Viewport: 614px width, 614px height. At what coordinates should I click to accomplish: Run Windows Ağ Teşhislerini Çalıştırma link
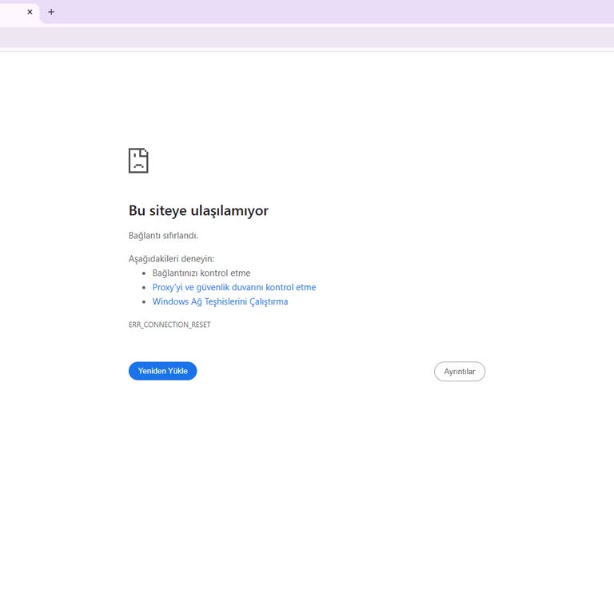pyautogui.click(x=220, y=301)
